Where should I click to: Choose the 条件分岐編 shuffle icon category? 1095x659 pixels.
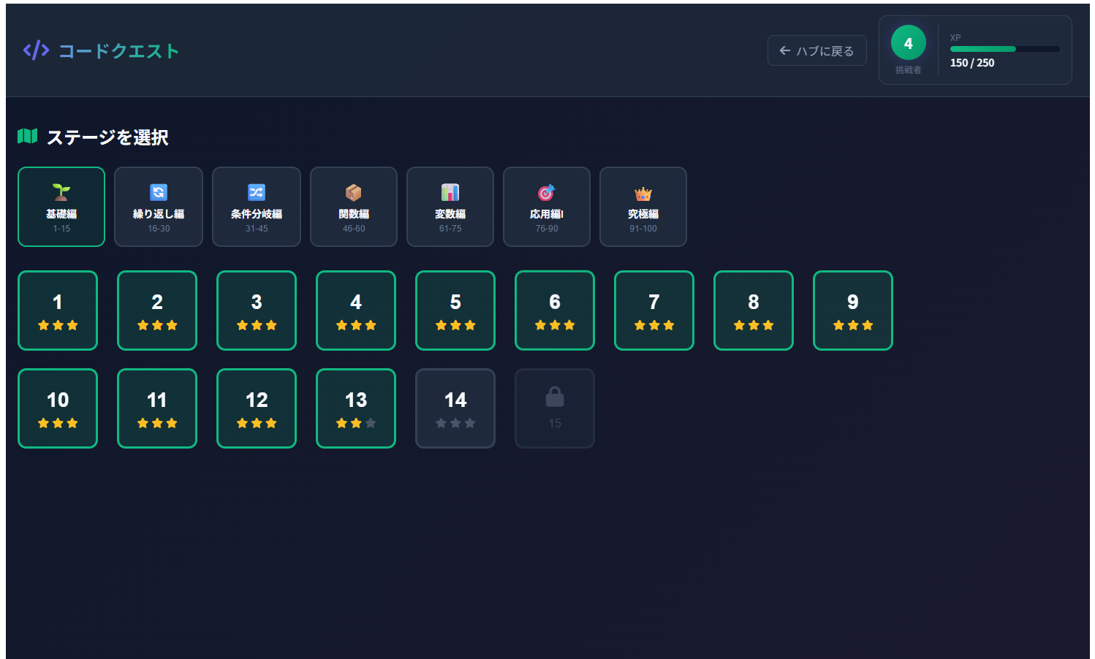(x=257, y=207)
